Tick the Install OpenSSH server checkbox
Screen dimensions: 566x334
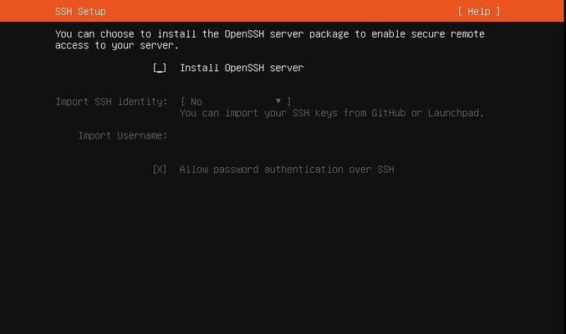pos(160,68)
